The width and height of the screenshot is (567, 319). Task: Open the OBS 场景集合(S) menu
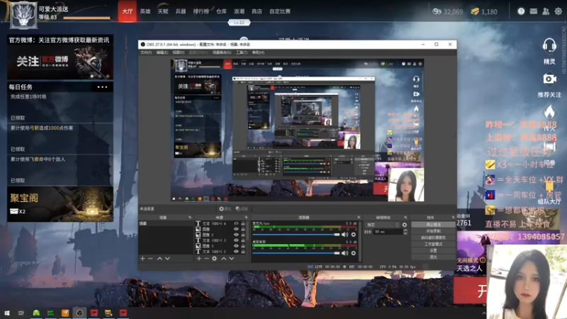(x=222, y=52)
